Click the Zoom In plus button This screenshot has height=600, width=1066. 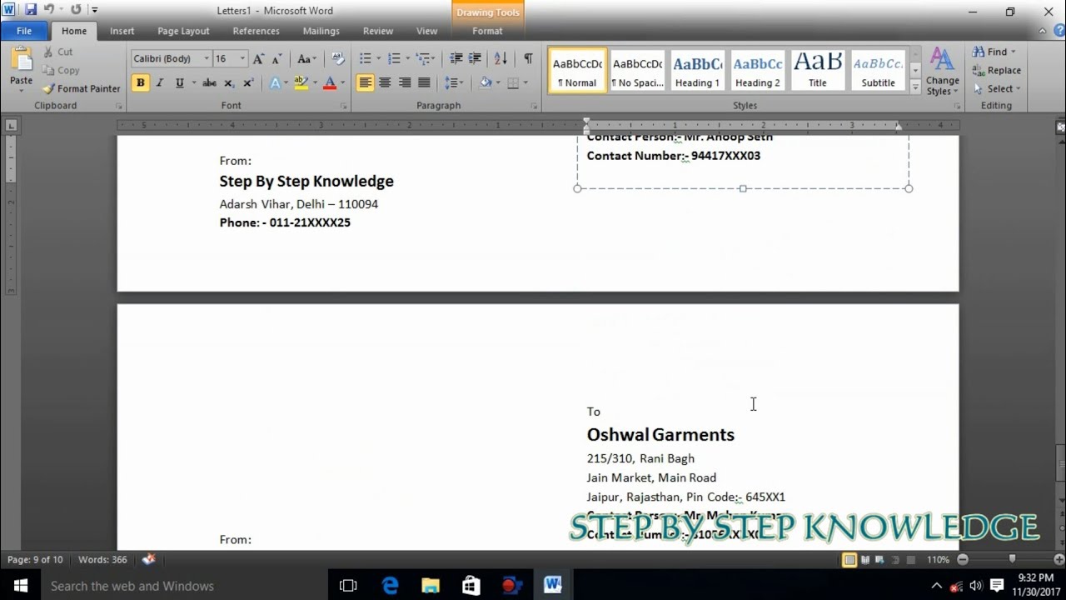point(1060,559)
